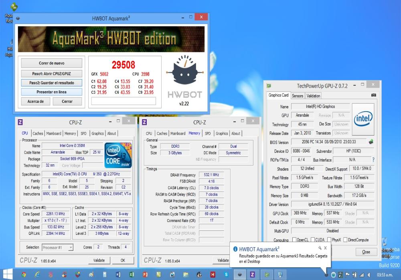Click DRAM Frequency value 532.1 MHz

pos(211,175)
